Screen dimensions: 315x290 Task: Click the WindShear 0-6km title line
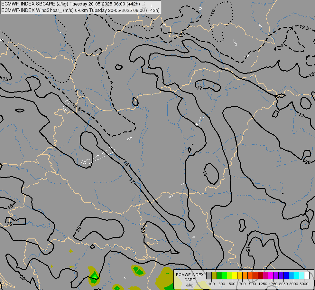pos(80,10)
